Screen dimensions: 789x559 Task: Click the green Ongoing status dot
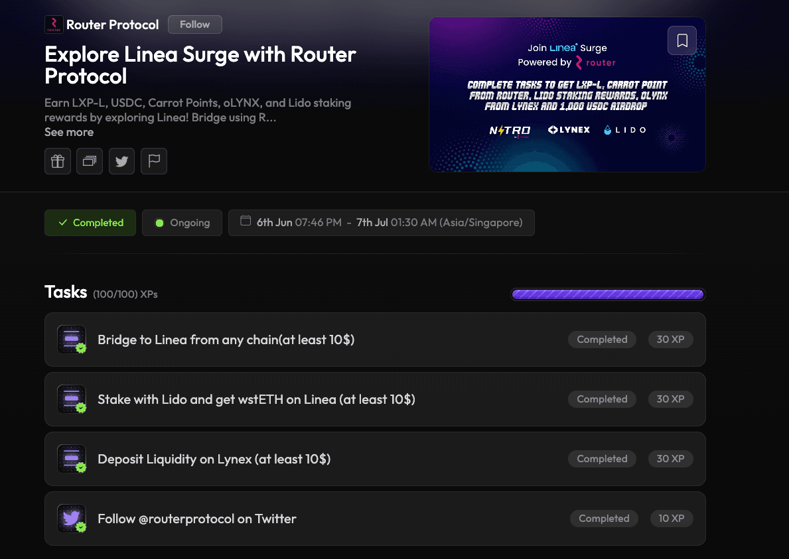159,223
